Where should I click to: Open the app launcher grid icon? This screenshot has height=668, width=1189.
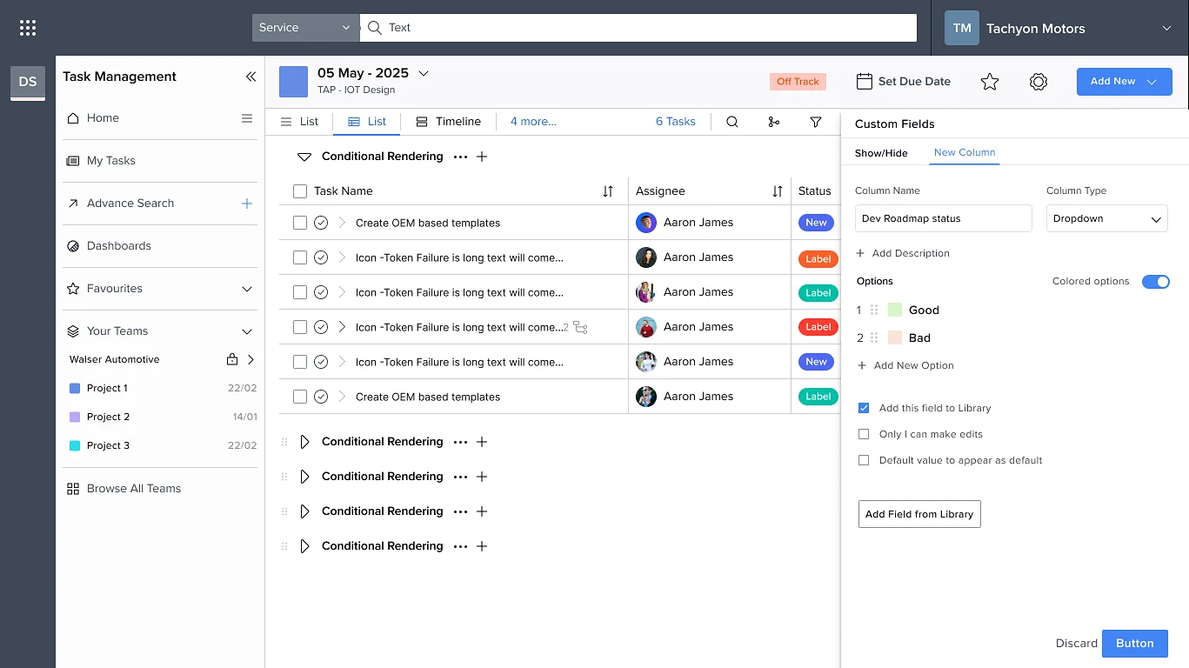pos(28,28)
